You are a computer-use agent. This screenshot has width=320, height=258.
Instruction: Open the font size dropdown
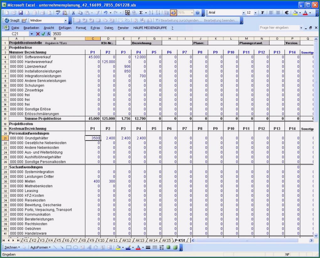[x=255, y=13]
